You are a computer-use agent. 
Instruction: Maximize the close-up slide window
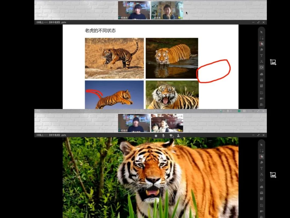pyautogui.click(x=258, y=135)
